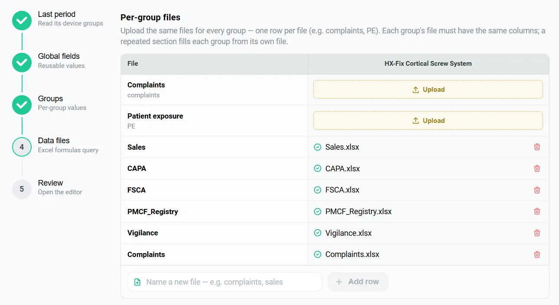
Task: Click the Add row button
Action: coord(358,282)
